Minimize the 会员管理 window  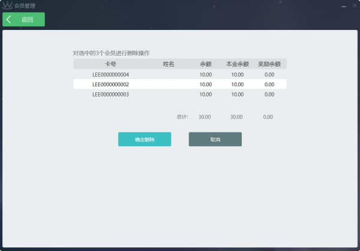[x=344, y=6]
